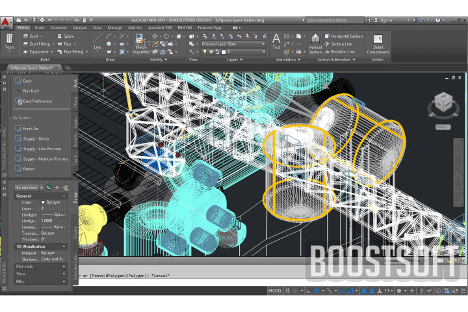The width and height of the screenshot is (468, 312).
Task: Click Horizontal Section in ribbon
Action: (x=346, y=36)
